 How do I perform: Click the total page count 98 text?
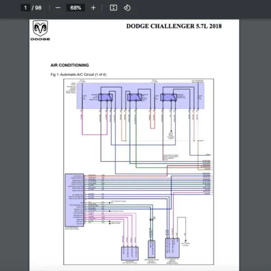(x=38, y=8)
